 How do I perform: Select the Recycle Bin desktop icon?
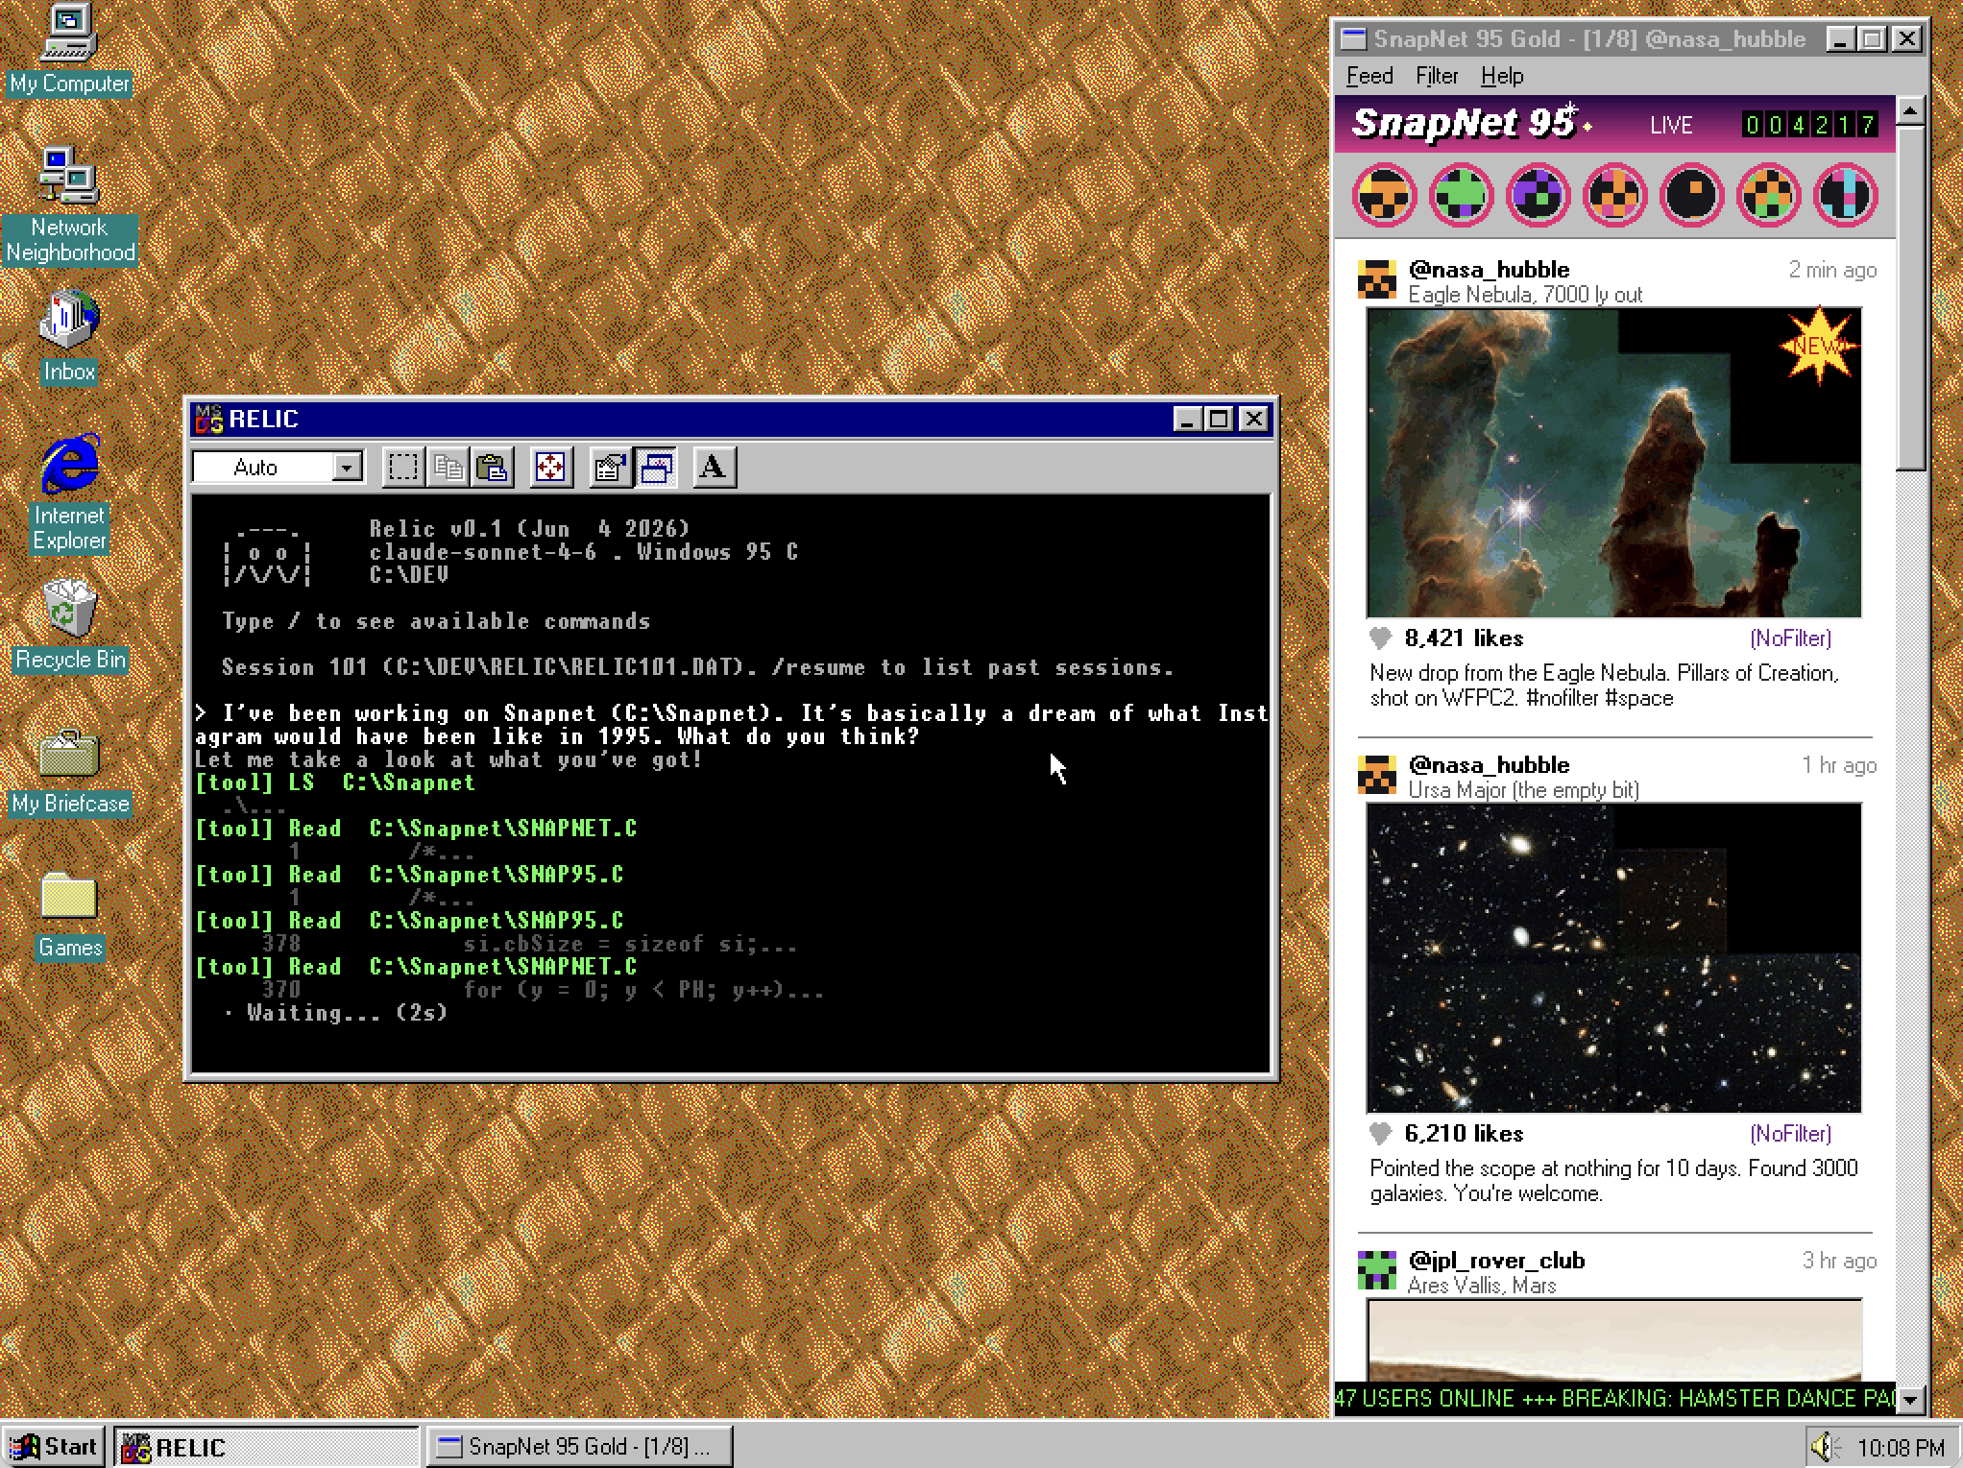pos(69,625)
